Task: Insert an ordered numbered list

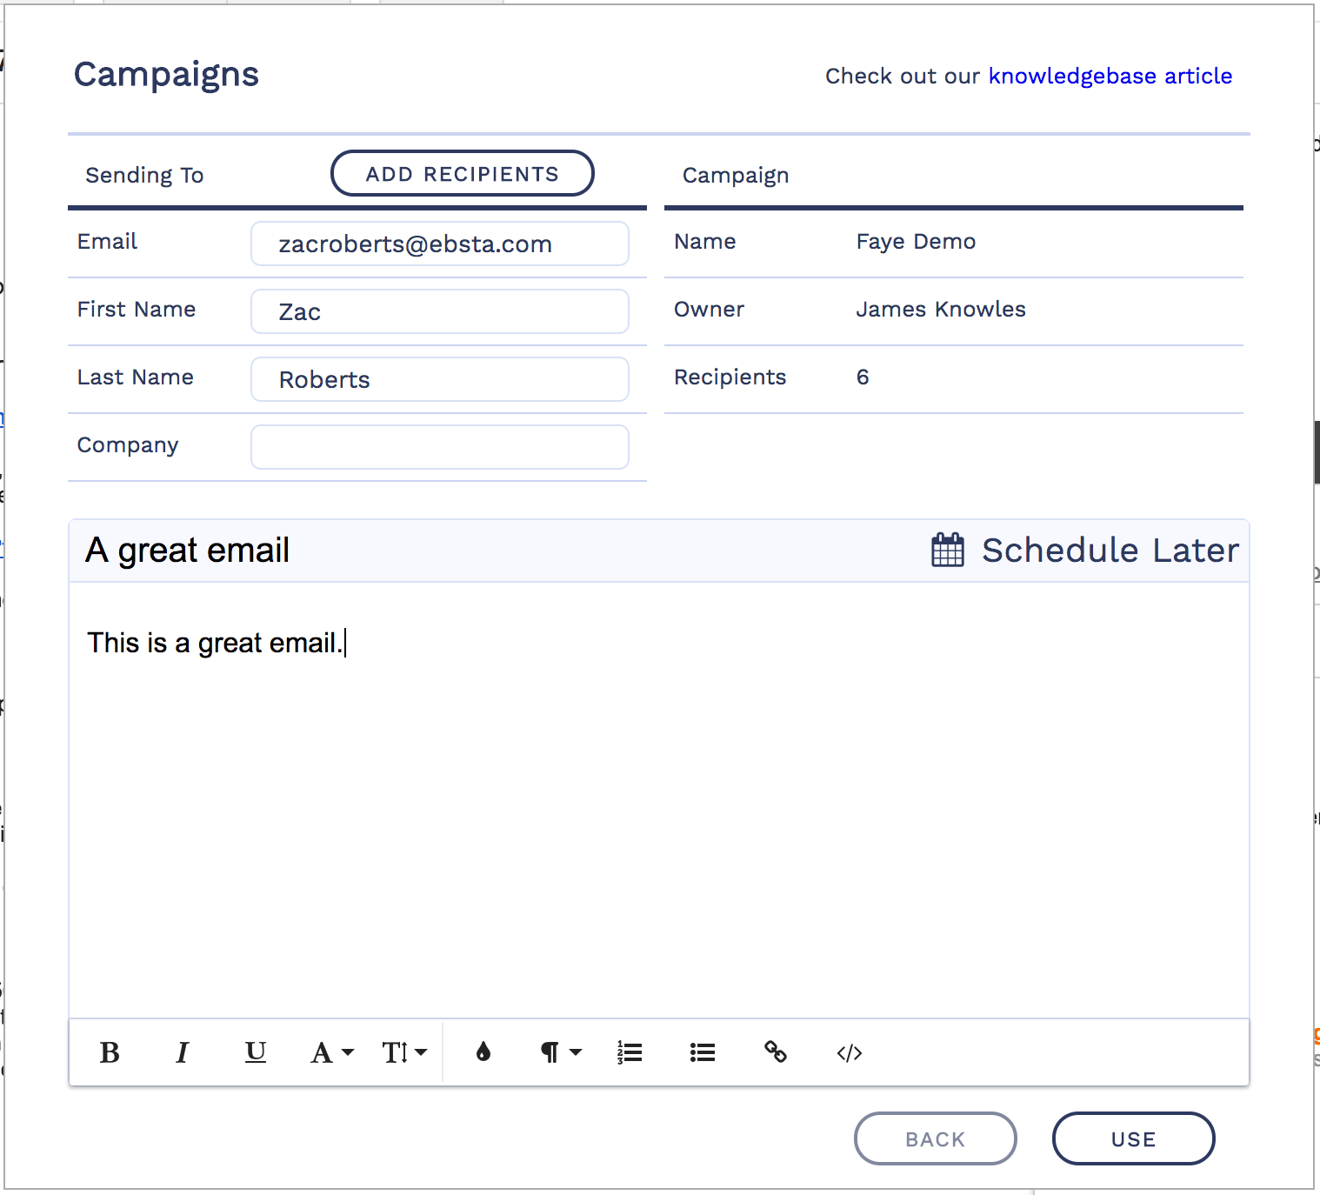Action: coord(630,1052)
